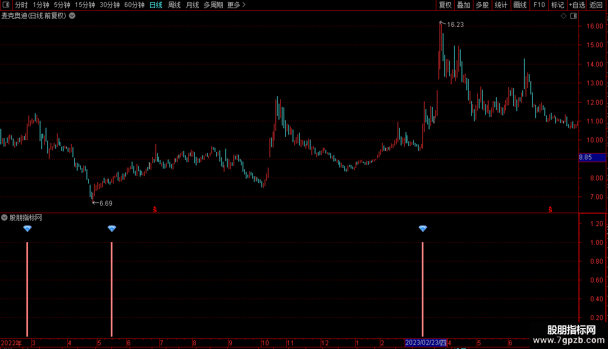Open the 复权 adjustment menu
608x349 pixels.
click(445, 5)
